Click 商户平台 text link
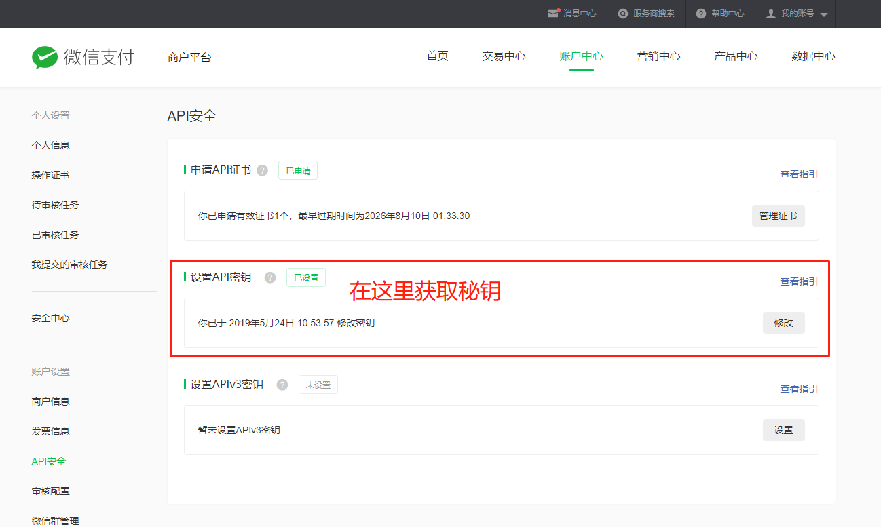The width and height of the screenshot is (881, 527). (x=189, y=58)
